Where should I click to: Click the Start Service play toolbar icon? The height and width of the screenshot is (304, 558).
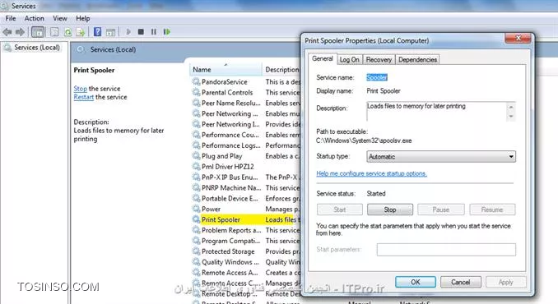click(128, 32)
